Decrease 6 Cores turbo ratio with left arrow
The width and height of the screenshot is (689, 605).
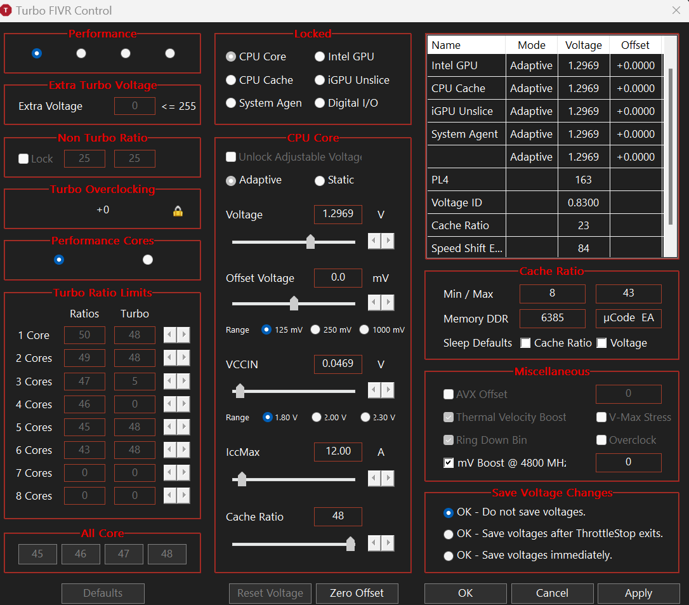pyautogui.click(x=170, y=450)
